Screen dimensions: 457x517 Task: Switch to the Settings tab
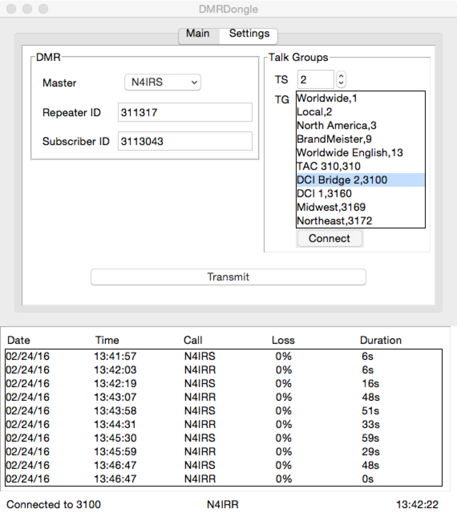click(249, 34)
